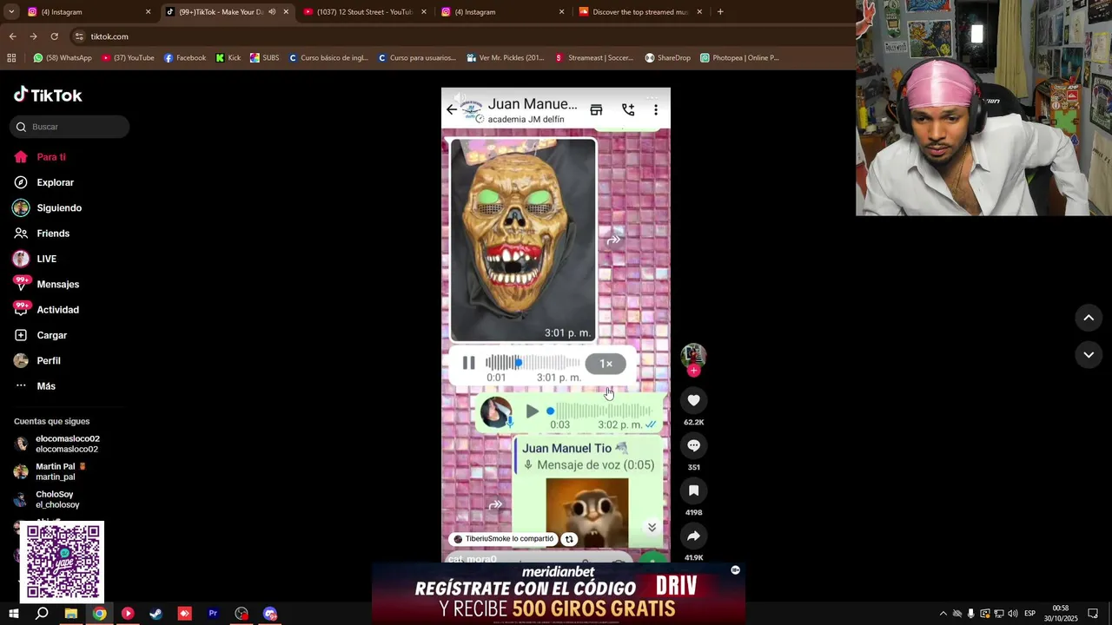Image resolution: width=1112 pixels, height=625 pixels.
Task: Open site info icon in address bar
Action: 79,36
